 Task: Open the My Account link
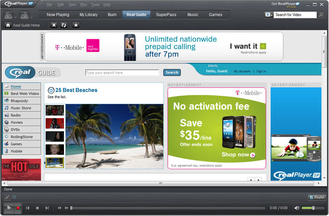click(x=242, y=72)
